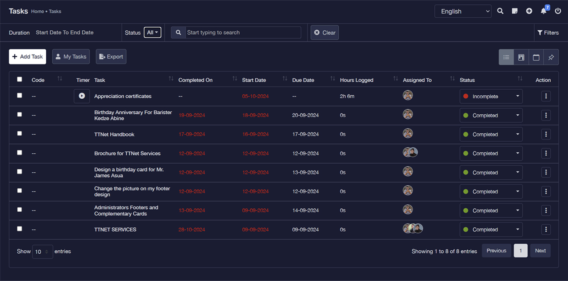Viewport: 568px width, 281px height.
Task: Open the English language dropdown
Action: tap(463, 11)
